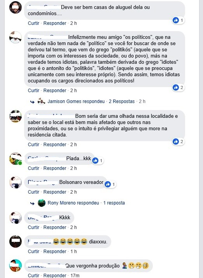Image resolution: width=203 pixels, height=278 pixels.
Task: Click the like icon beside Piada...kkk
Action: click(x=95, y=161)
